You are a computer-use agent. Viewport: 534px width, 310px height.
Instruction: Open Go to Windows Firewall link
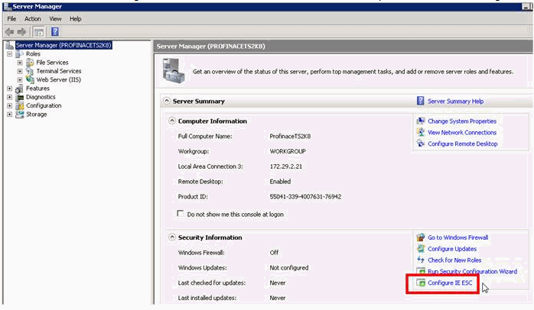click(457, 237)
